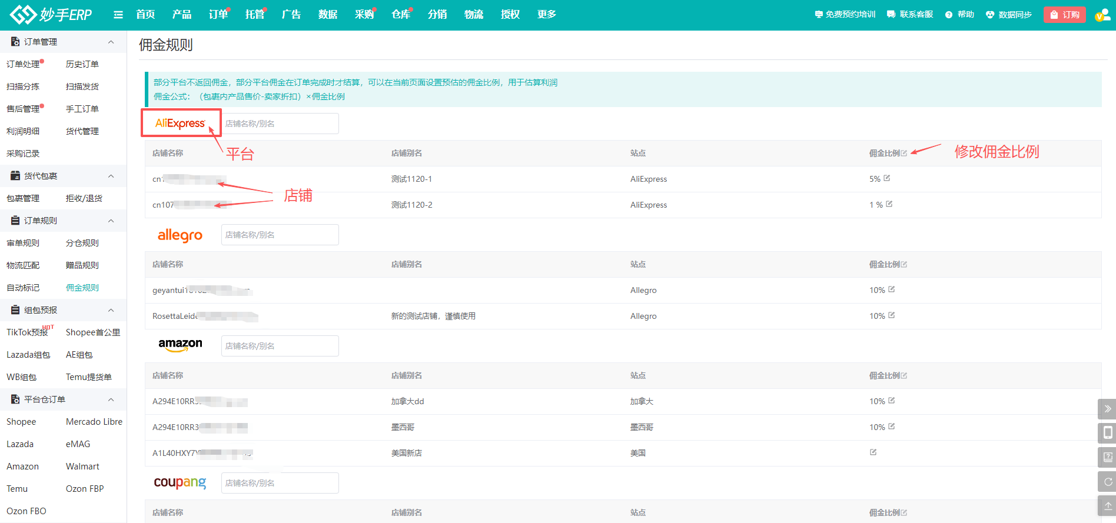Click the user avatar icon
Screen dimensions: 1116x523
click(x=1101, y=15)
